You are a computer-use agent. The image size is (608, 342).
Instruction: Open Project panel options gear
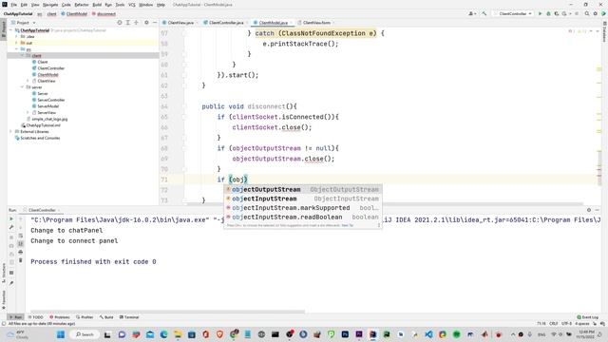click(x=146, y=23)
